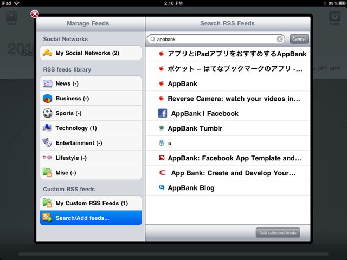This screenshot has height=260, width=347.
Task: Select the アプリとiPadアプリ AppBank result
Action: coord(228,54)
